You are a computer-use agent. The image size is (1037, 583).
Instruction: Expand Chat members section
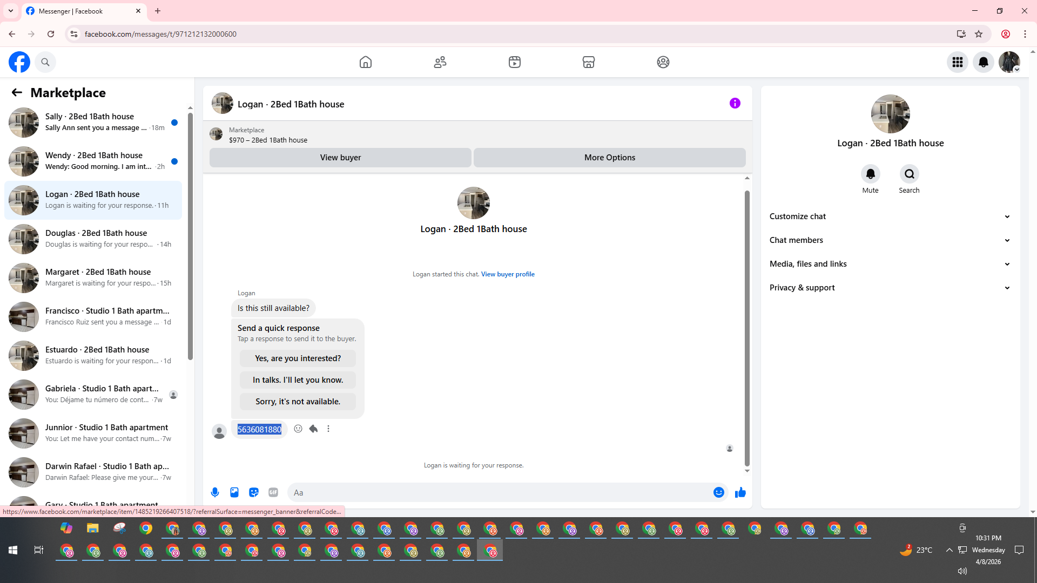click(890, 240)
